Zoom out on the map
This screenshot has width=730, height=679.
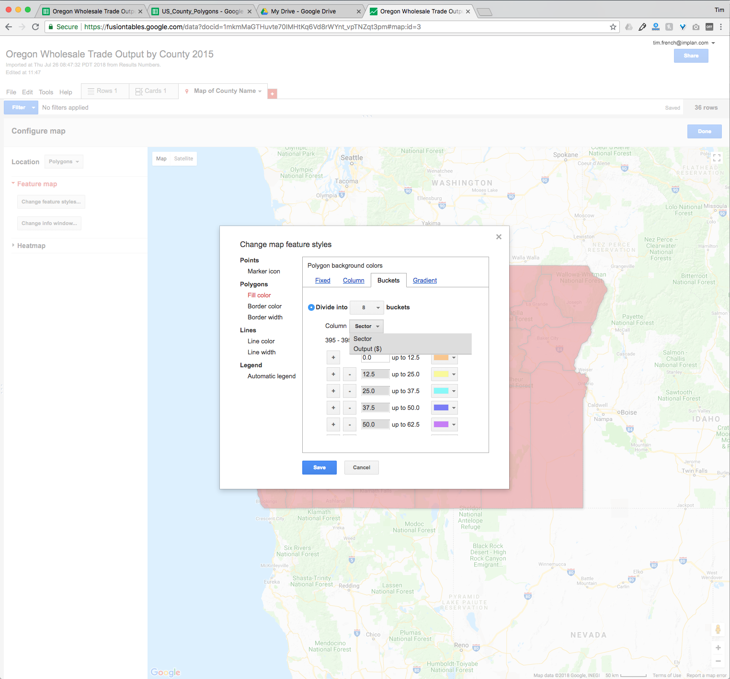pos(718,661)
